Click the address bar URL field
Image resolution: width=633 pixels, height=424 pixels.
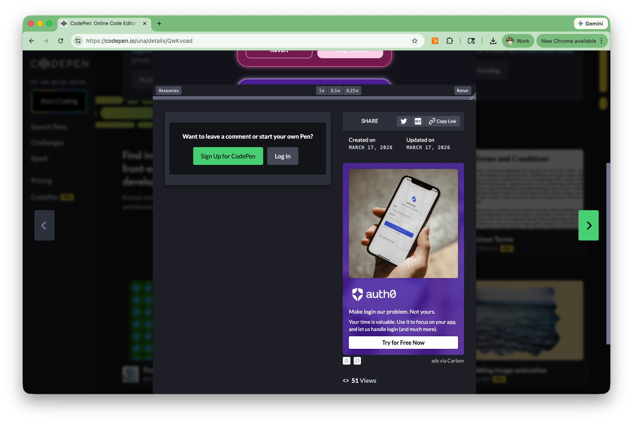[x=243, y=41]
